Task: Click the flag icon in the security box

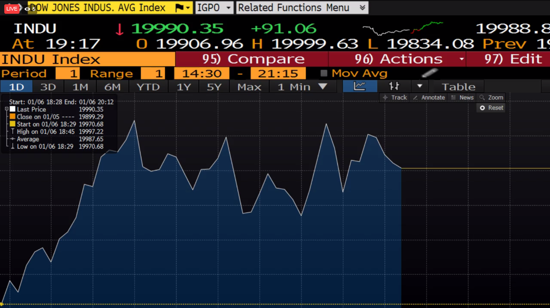Action: [x=180, y=8]
